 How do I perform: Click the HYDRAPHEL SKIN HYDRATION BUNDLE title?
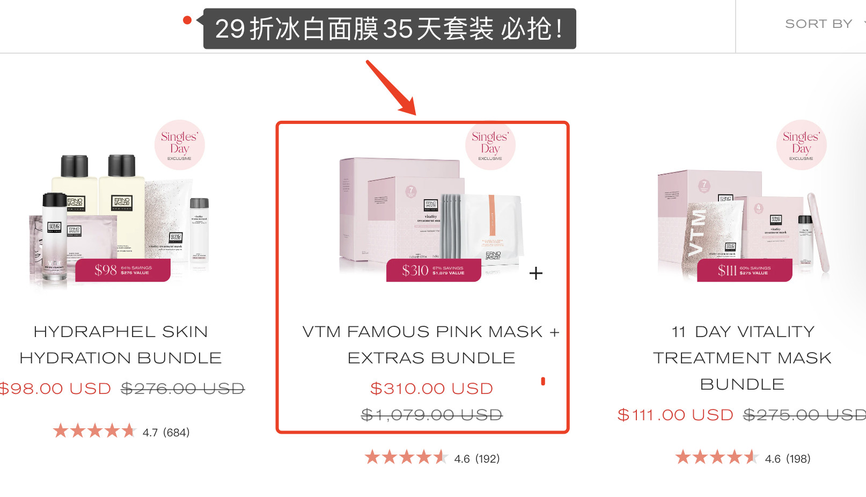point(121,345)
